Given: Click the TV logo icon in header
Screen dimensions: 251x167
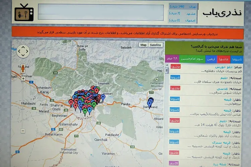Looking at the screenshot, I should (24, 13).
